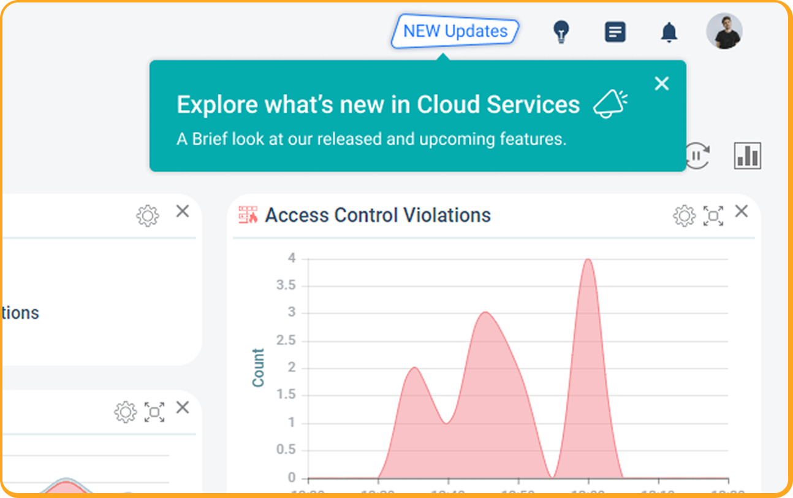Expand bottom-left widget to fullscreen

coord(154,412)
